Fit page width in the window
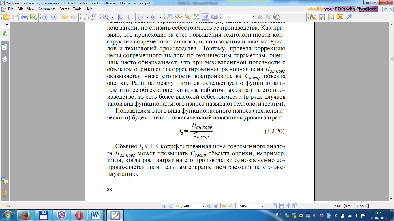The height and width of the screenshot is (221, 394). 129,17
